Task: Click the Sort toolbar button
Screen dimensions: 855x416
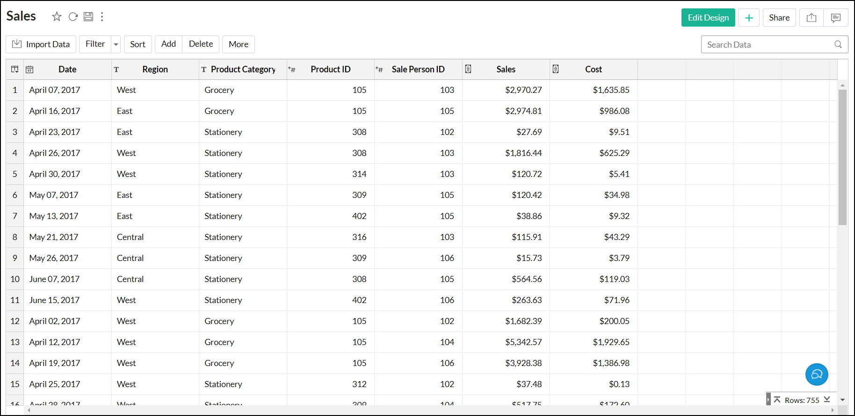Action: coord(138,44)
